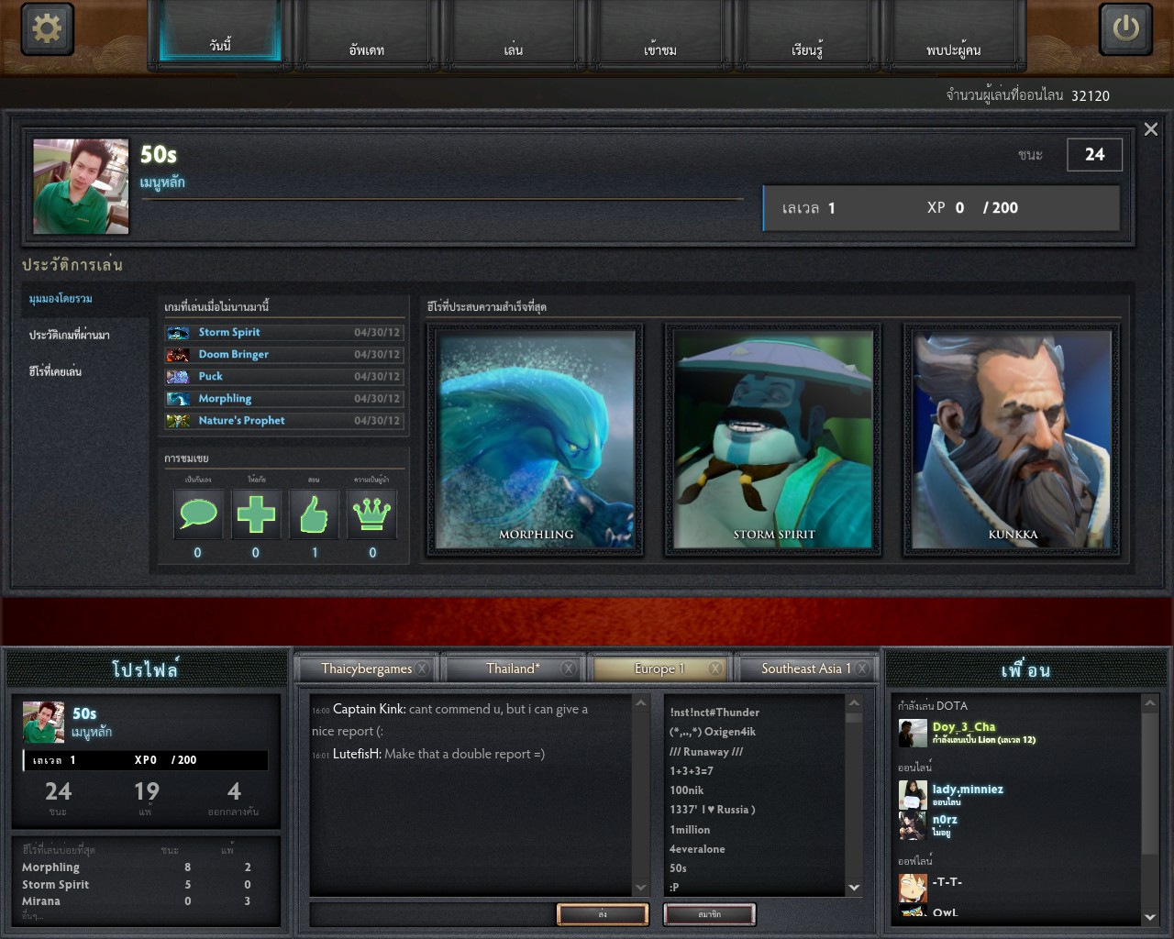Close the Southeast Asia 1 chat tab
The image size is (1174, 939).
(862, 668)
